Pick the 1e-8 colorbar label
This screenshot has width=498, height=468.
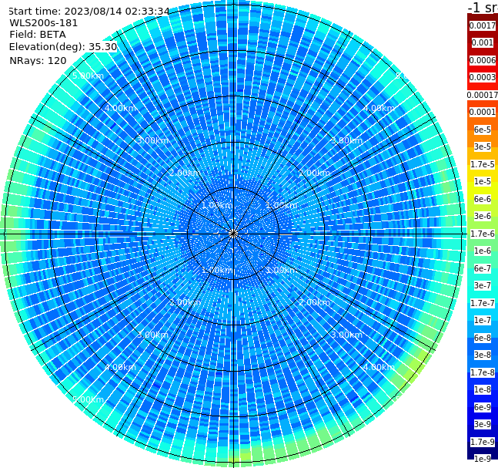[483, 389]
